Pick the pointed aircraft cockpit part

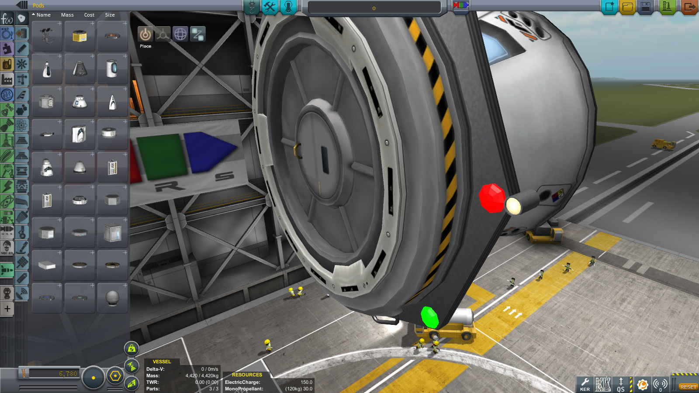112,102
